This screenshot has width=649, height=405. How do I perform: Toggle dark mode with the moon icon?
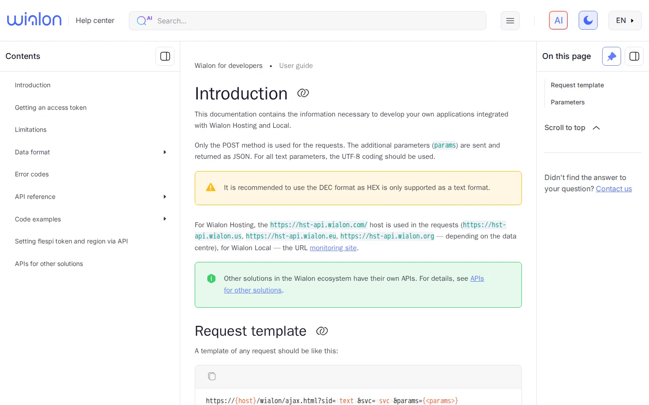588,20
